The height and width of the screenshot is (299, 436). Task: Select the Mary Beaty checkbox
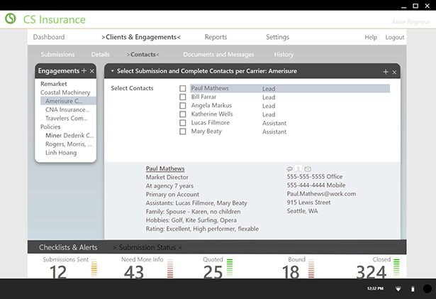tap(183, 131)
